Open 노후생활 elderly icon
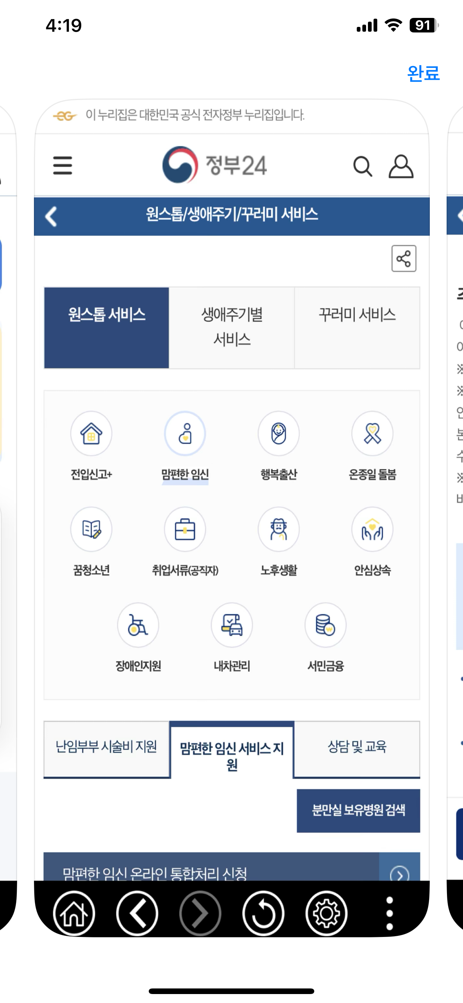Viewport: 463px width, 1003px height. pos(278,529)
